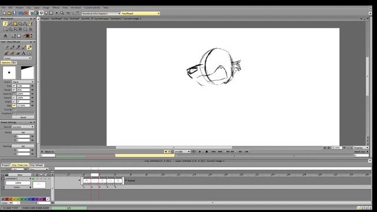Click the Reset button in tool options
Screen dimensions: 377x212
pos(23,117)
